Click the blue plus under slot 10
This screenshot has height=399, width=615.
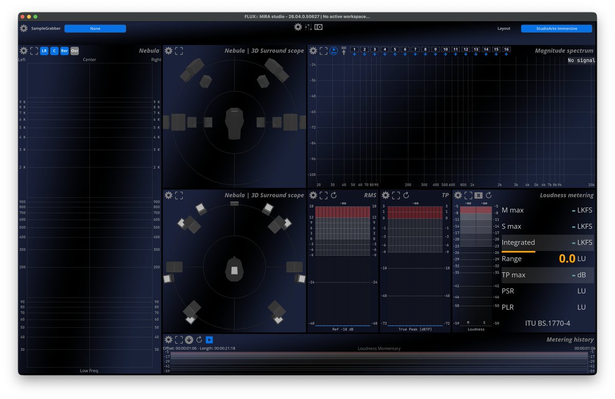point(445,54)
